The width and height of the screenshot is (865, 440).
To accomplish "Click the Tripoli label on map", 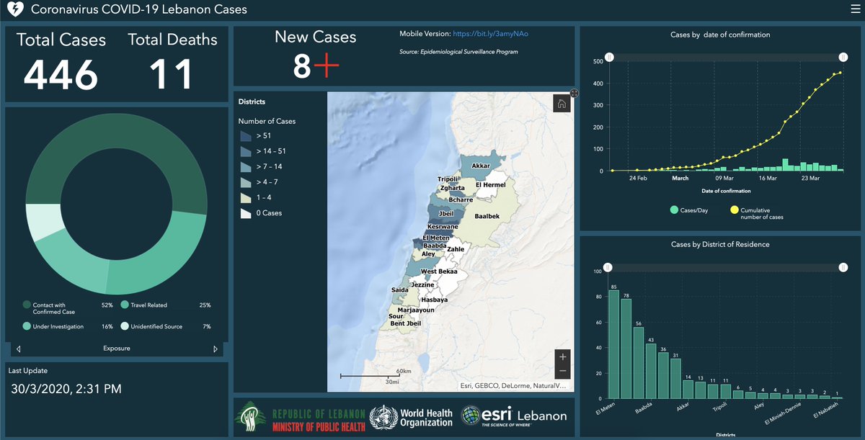I will point(448,179).
